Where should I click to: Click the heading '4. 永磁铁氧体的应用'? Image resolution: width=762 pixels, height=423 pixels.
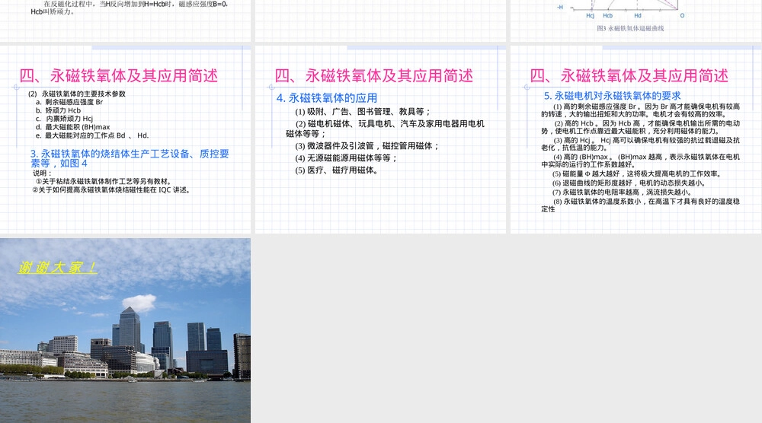coord(327,98)
